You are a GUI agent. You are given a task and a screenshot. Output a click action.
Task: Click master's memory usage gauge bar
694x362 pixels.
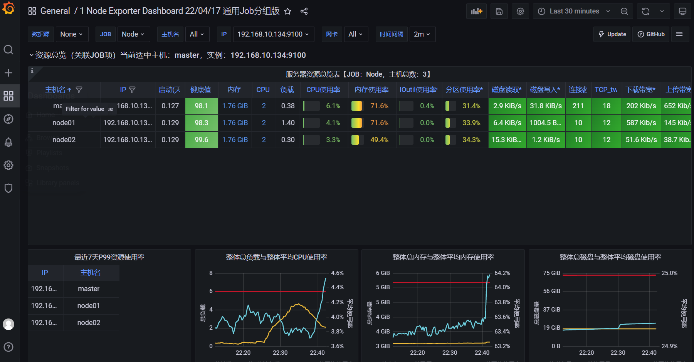(357, 106)
